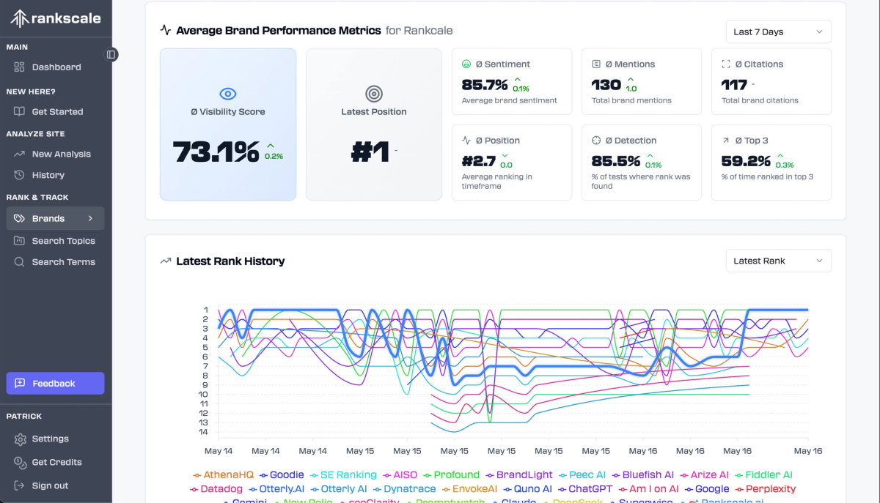Toggle Dynatrace legend entry

[x=404, y=489]
